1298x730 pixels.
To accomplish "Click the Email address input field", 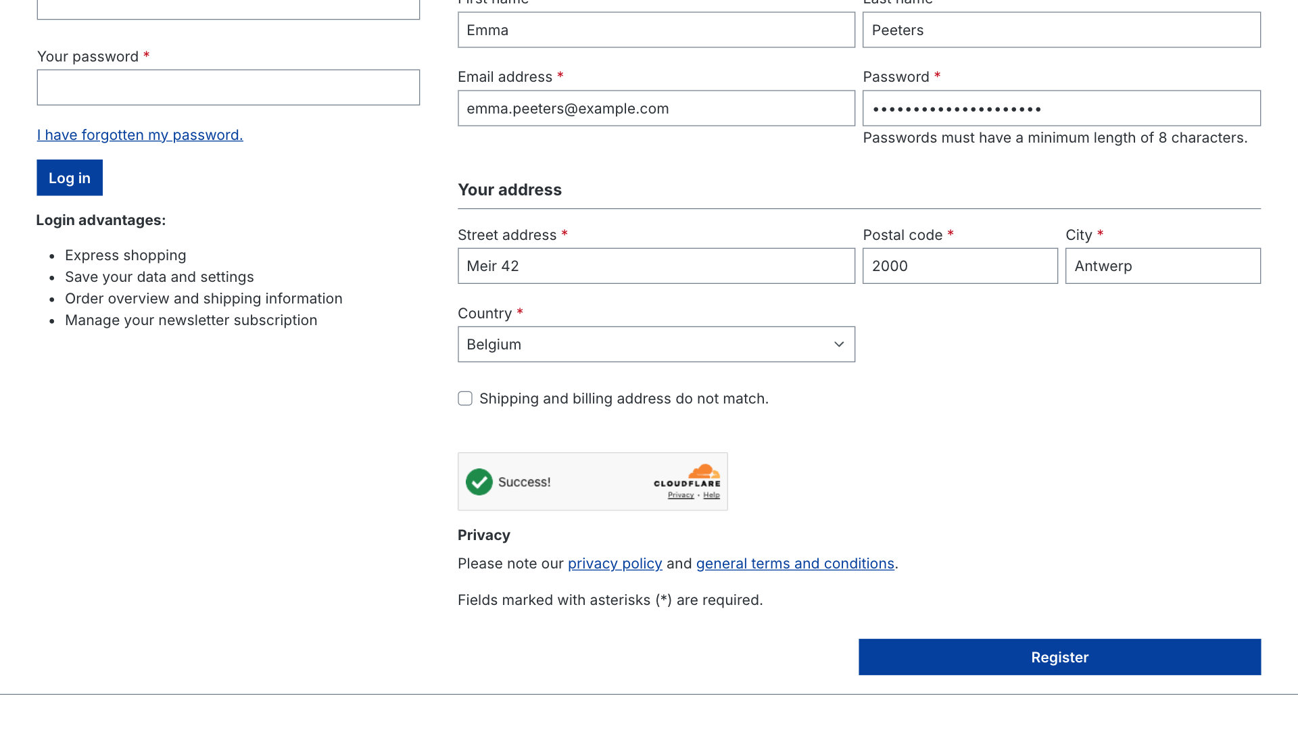I will [656, 108].
